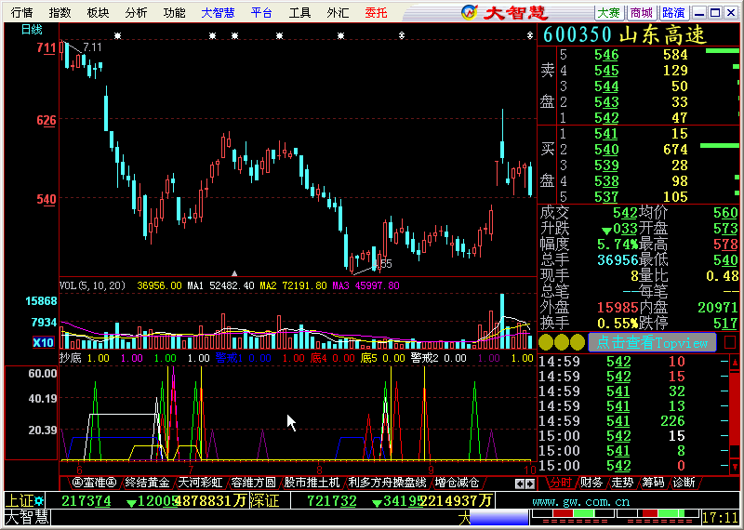Open the 板块 menu
Viewport: 744px width, 530px height.
(x=99, y=12)
